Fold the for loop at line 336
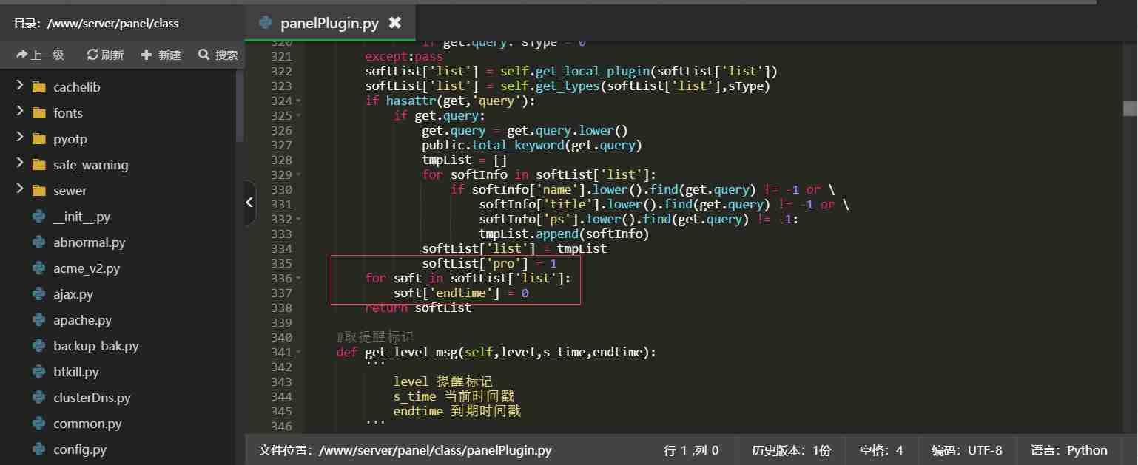Viewport: 1138px width, 465px height. point(298,278)
